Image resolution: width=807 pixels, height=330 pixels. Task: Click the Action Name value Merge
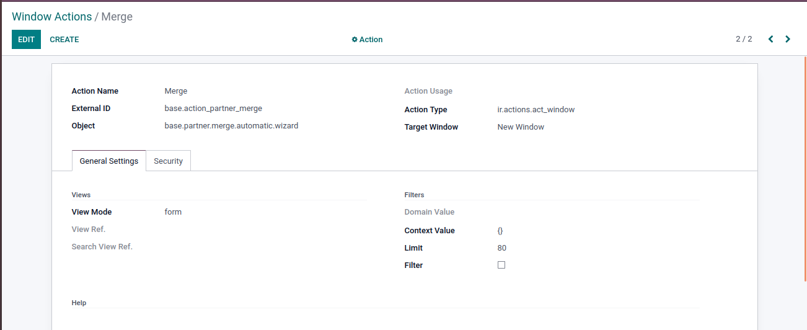(176, 91)
